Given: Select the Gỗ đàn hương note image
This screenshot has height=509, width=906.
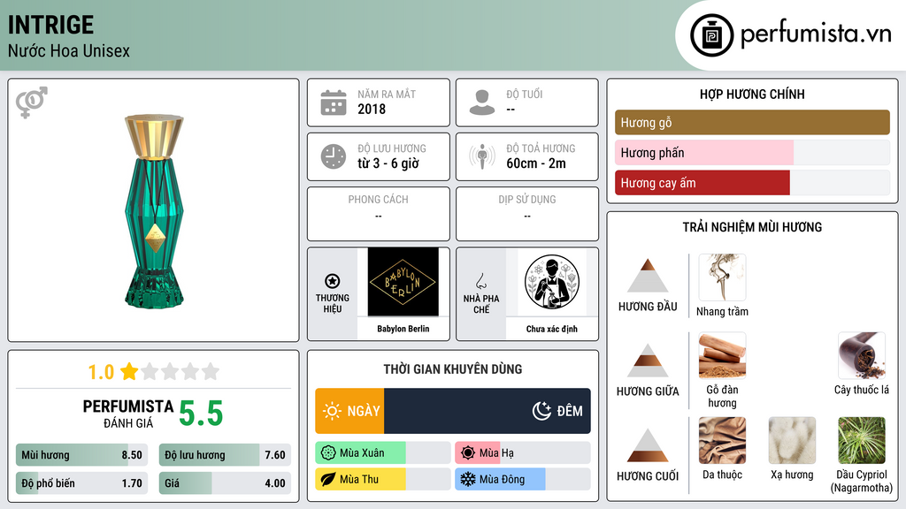Looking at the screenshot, I should (x=722, y=355).
